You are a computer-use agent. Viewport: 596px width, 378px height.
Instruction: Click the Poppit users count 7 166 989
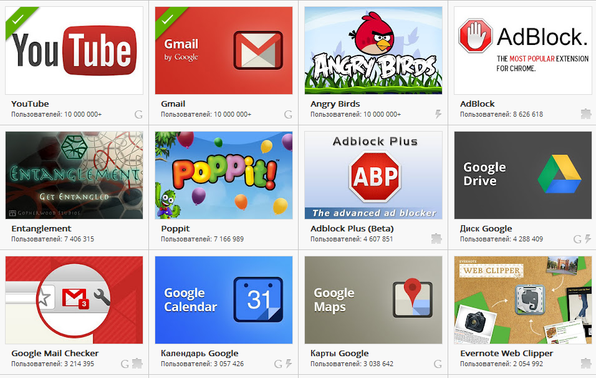[229, 239]
